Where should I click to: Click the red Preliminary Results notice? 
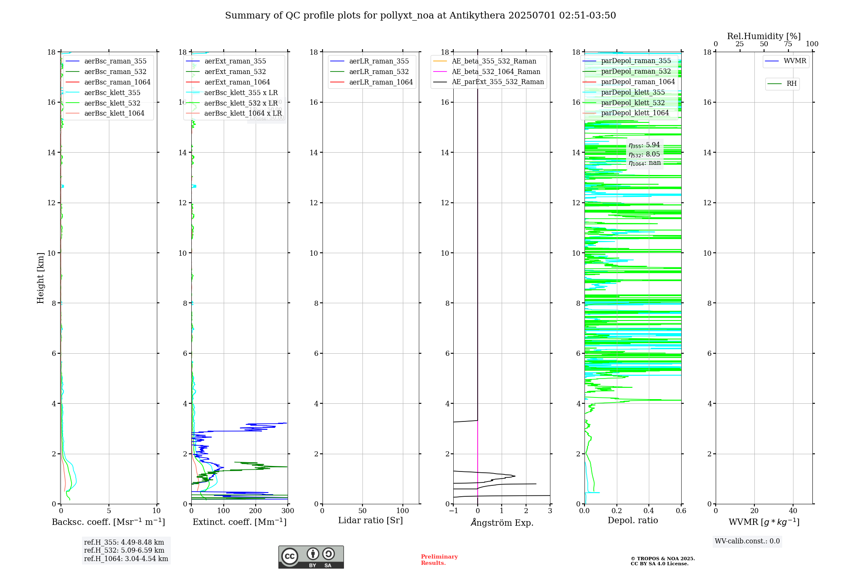[x=439, y=560]
